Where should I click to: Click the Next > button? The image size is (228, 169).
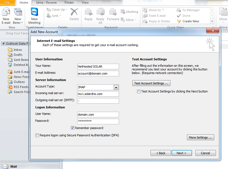coord(182,153)
